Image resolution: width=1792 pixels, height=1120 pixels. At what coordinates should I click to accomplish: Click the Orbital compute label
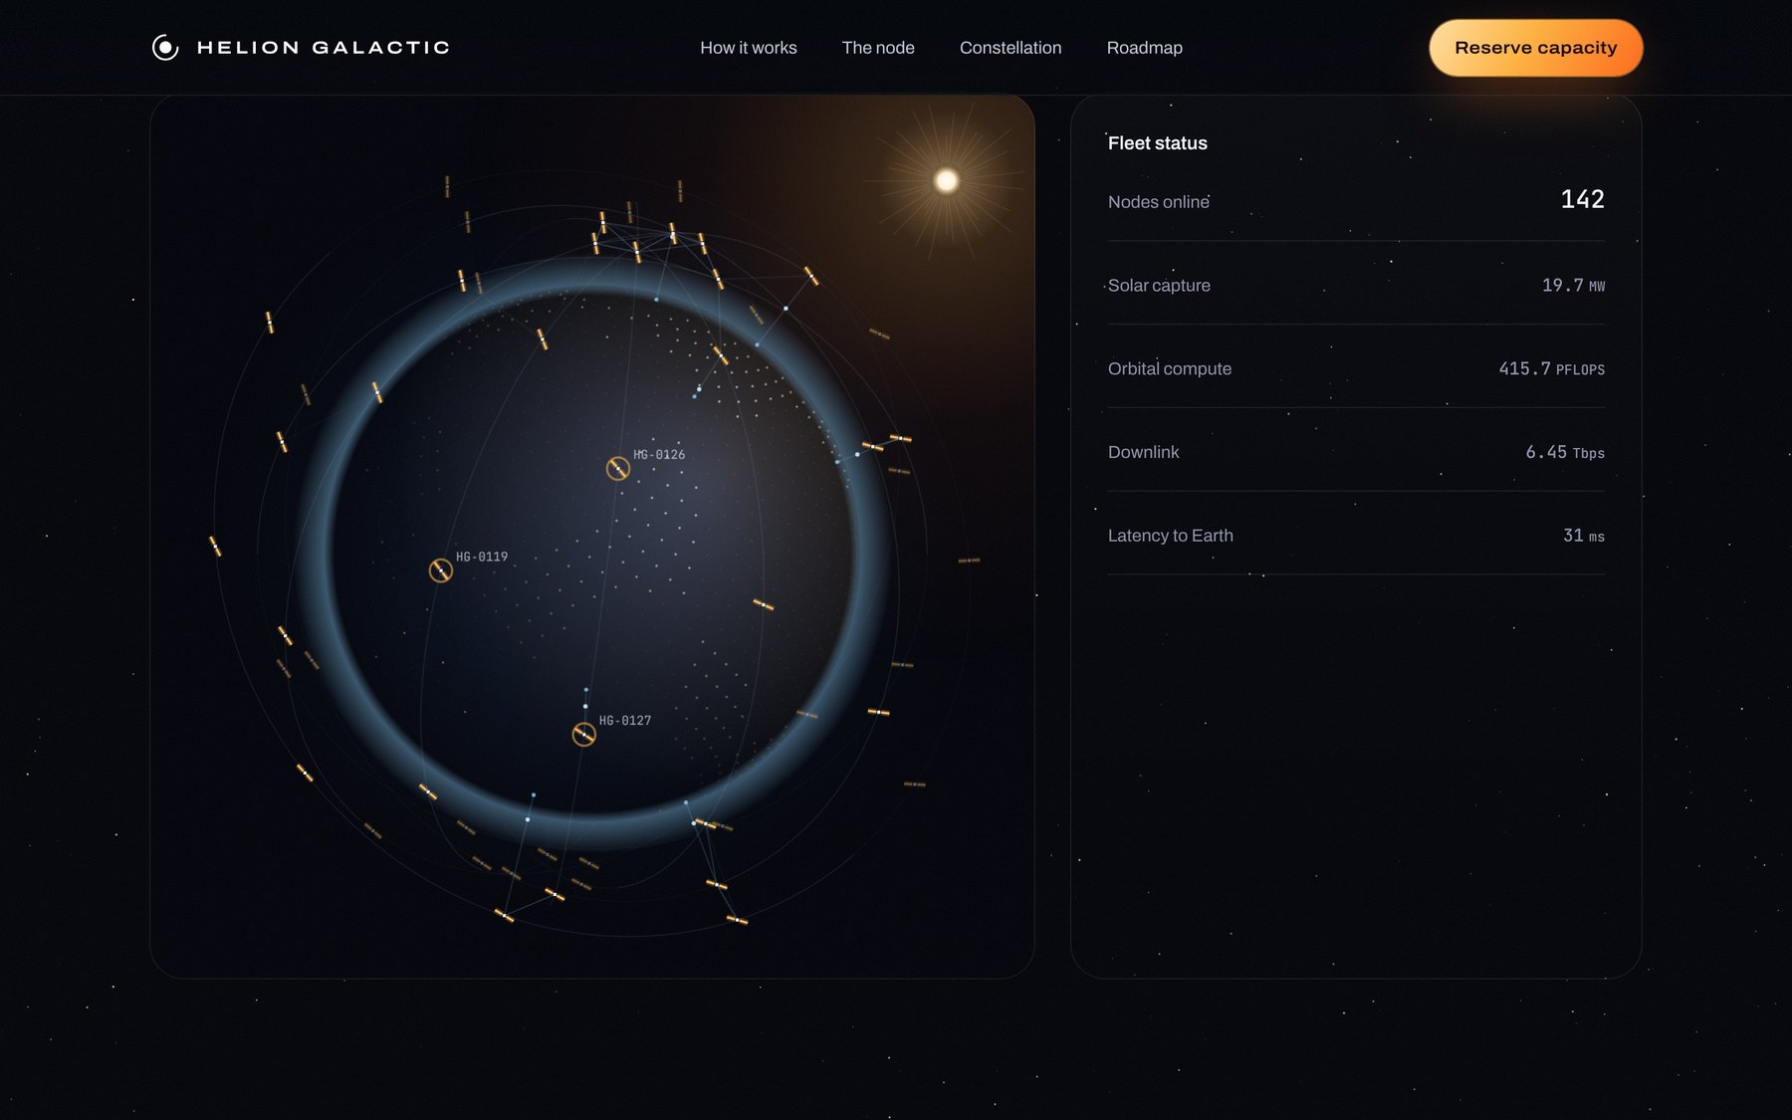[1170, 369]
